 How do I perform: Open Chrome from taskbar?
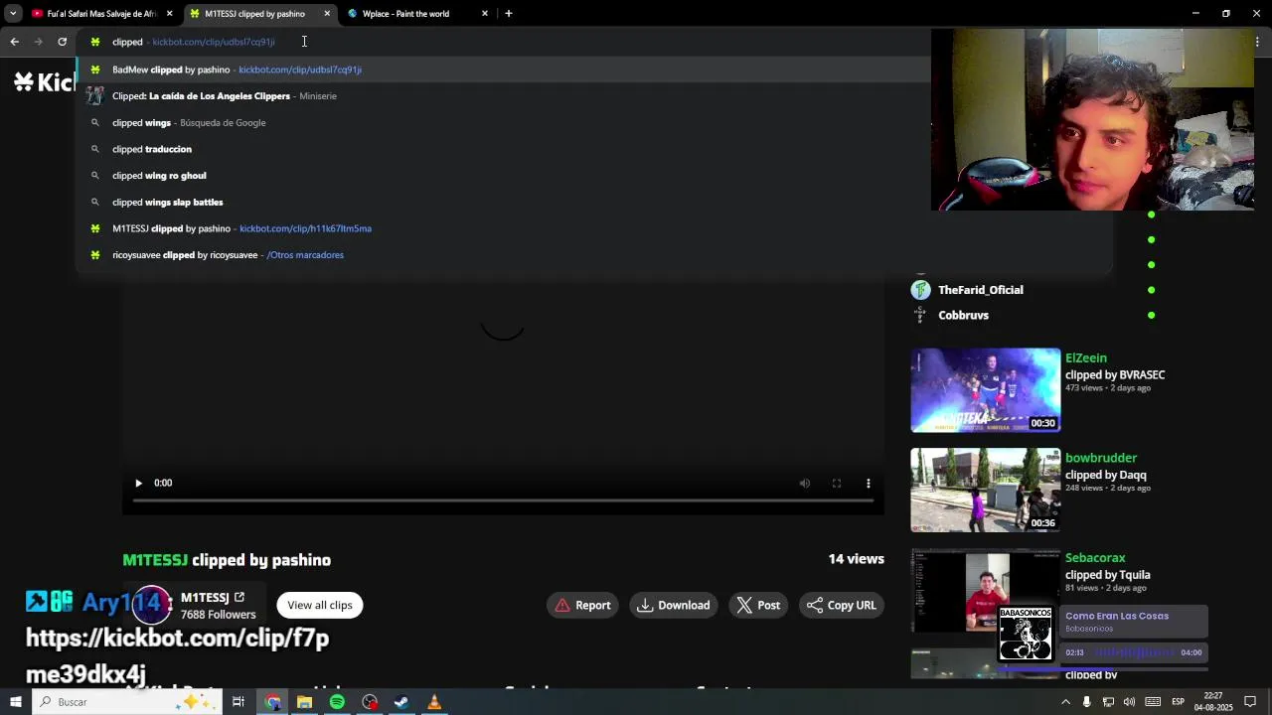[x=272, y=702]
